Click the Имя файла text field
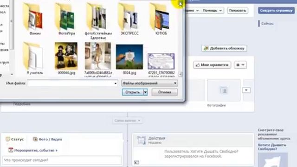 click(x=71, y=83)
